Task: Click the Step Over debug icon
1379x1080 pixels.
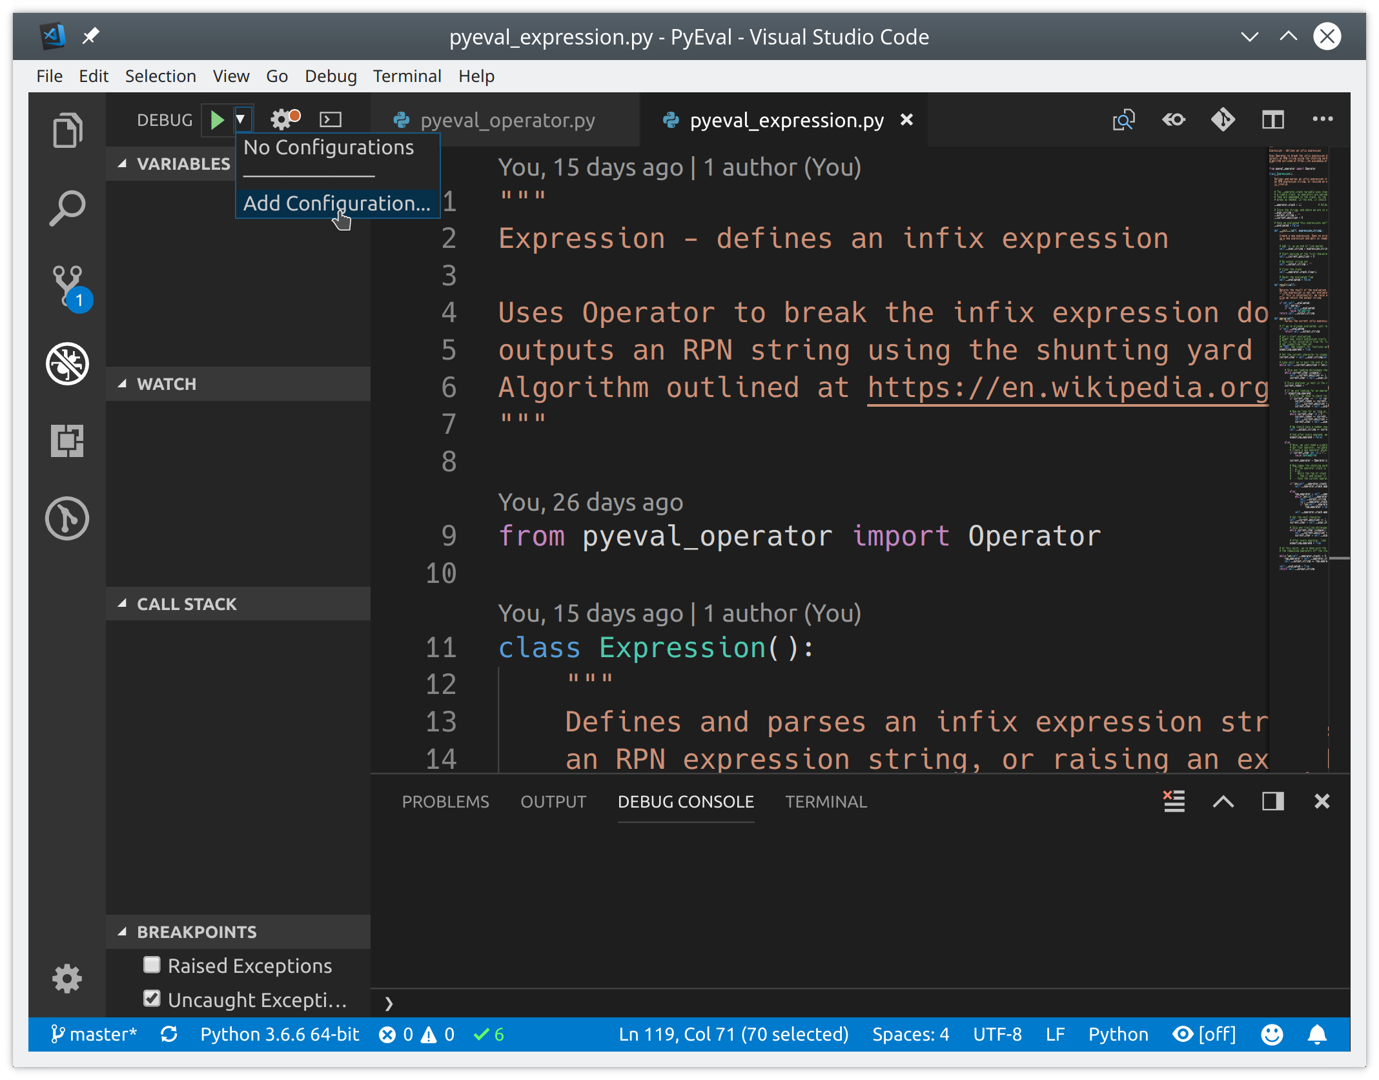Action: click(332, 119)
